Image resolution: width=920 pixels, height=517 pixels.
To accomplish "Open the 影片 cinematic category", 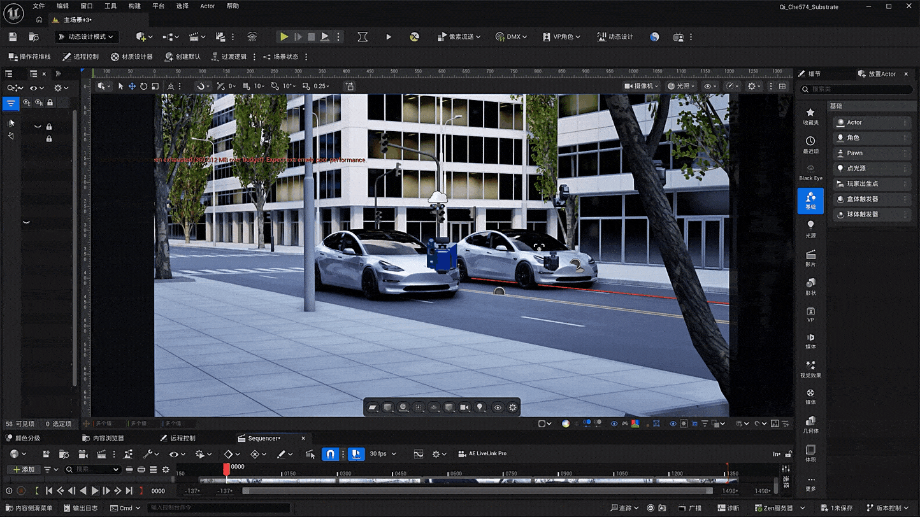I will coord(810,258).
